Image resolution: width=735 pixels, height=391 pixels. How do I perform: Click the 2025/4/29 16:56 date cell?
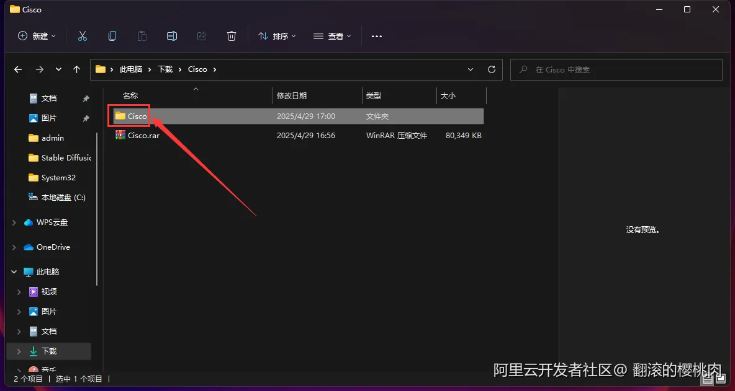tap(306, 136)
